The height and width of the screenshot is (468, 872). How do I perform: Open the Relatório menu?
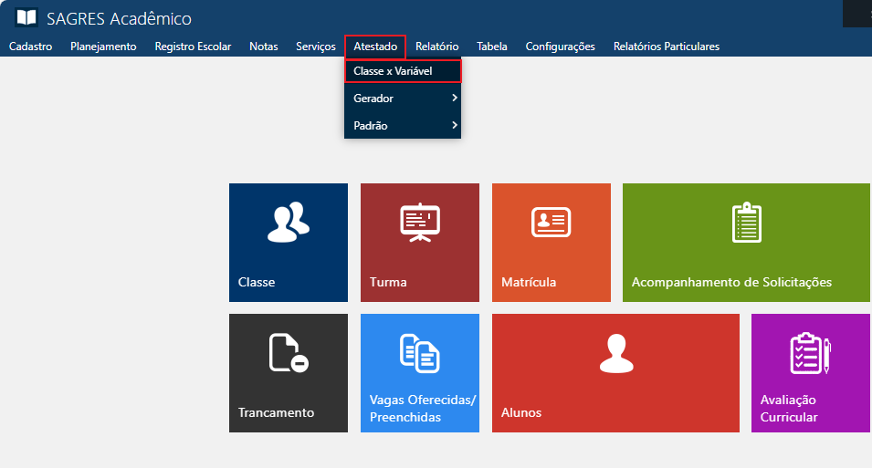pyautogui.click(x=436, y=47)
